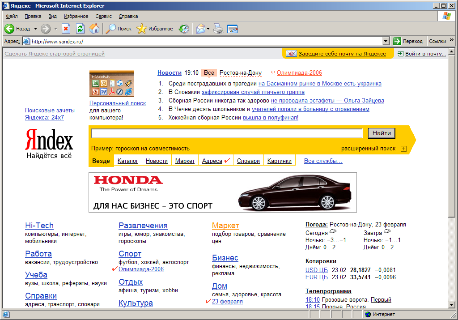Open the Hi-Tech category link

pos(39,226)
